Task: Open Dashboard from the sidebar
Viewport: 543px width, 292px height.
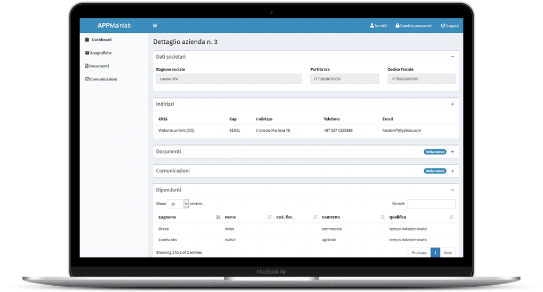Action: pyautogui.click(x=101, y=40)
